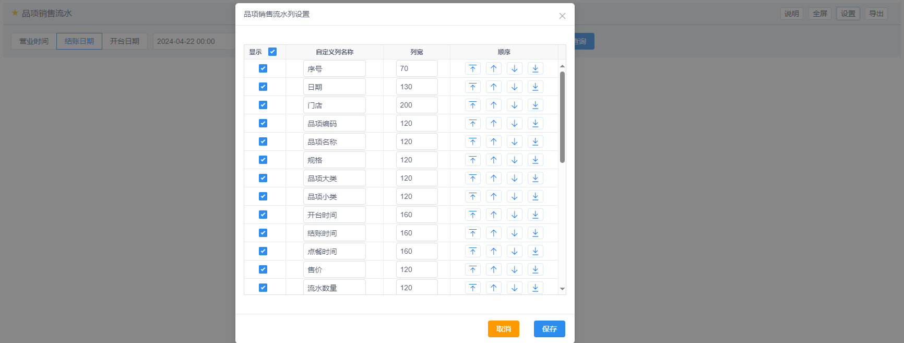Click the scrollbar up arrow in column list
Screen dimensions: 904x343
(562, 66)
